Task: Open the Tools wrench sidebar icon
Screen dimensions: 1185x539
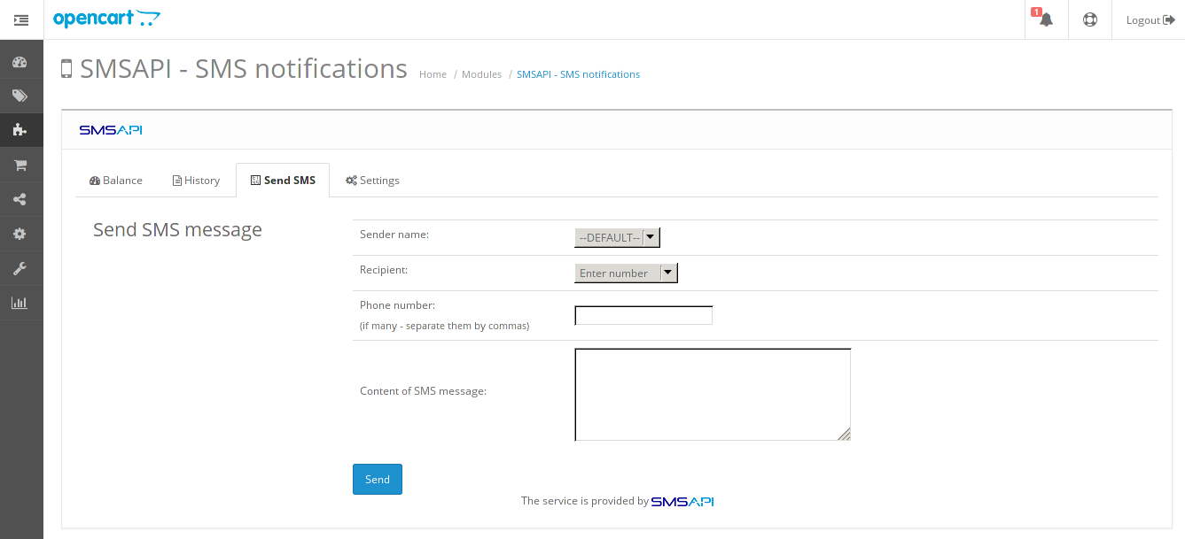Action: coord(19,268)
